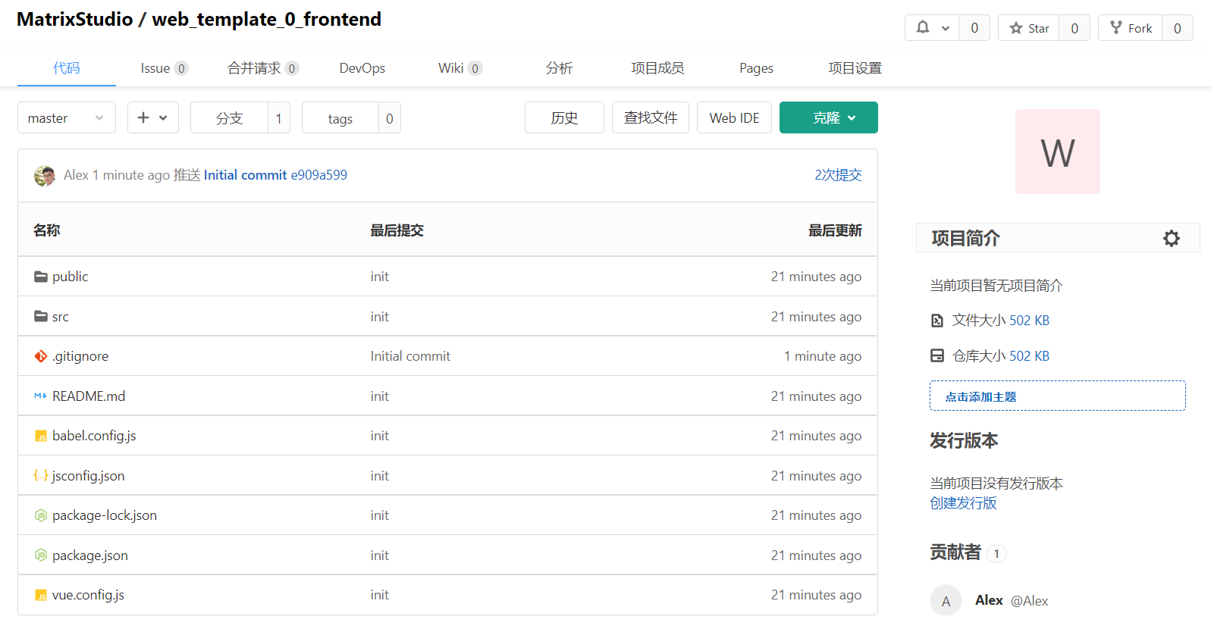
Task: Click contributor Alex's avatar circle
Action: pos(946,600)
